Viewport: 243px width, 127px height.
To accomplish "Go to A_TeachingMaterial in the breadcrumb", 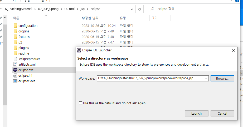I will (x=18, y=9).
